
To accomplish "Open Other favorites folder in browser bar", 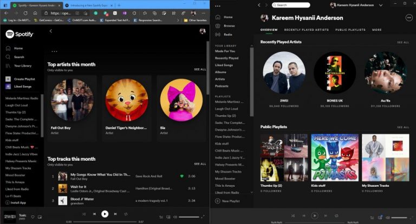I will [x=195, y=20].
